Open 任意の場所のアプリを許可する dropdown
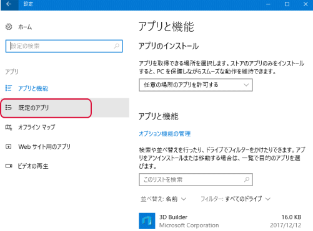The height and width of the screenshot is (231, 313). coord(196,85)
